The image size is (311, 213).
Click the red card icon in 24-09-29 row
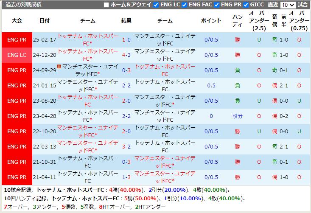coord(59,67)
